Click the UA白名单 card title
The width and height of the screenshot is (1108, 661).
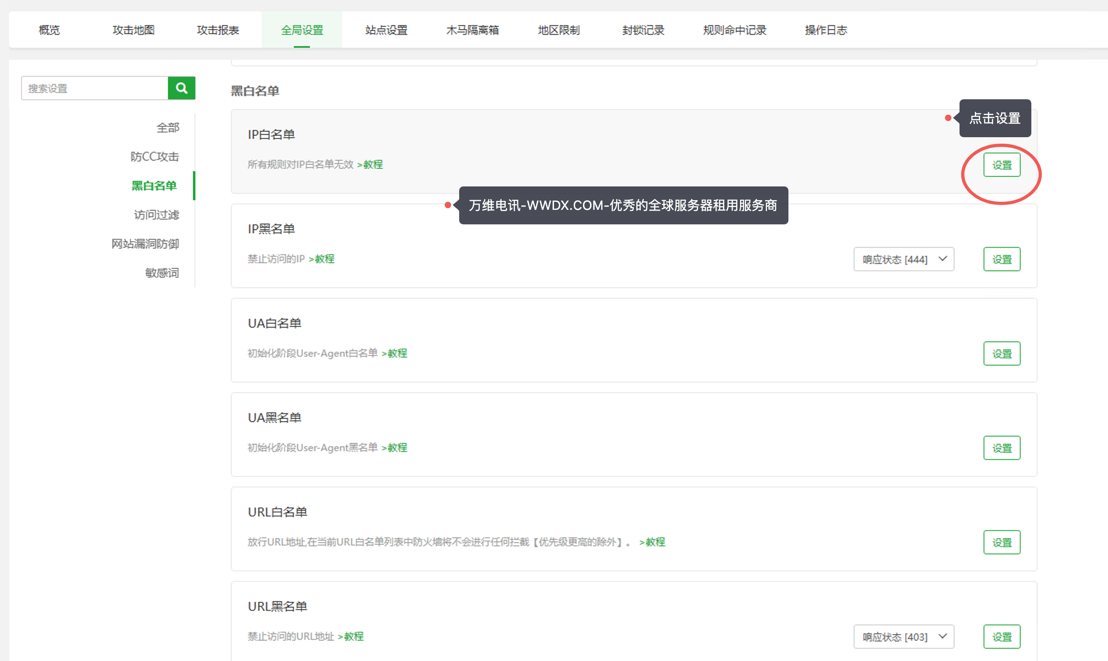(x=274, y=324)
